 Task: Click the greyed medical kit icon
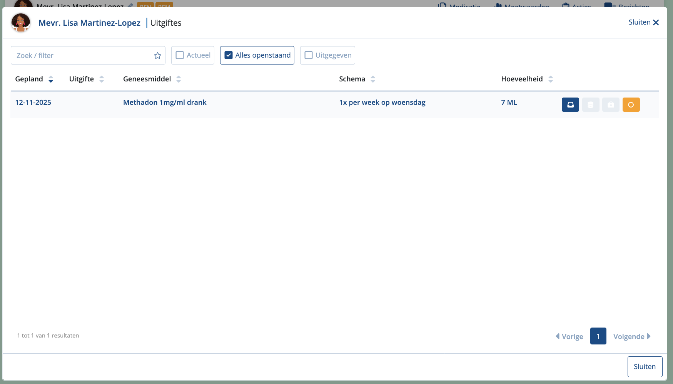pyautogui.click(x=611, y=105)
